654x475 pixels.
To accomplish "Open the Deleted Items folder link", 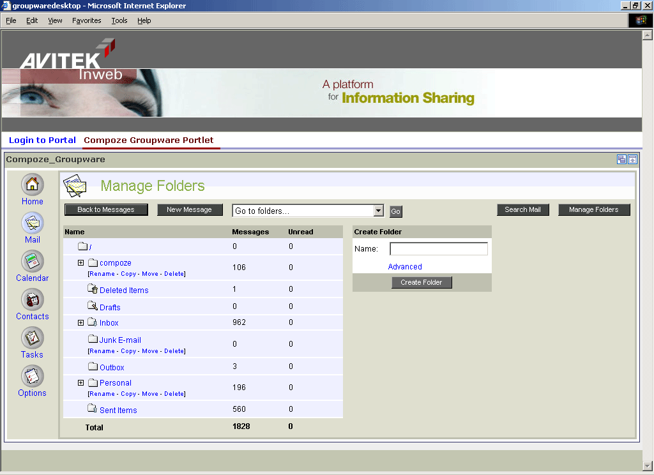I will (124, 290).
